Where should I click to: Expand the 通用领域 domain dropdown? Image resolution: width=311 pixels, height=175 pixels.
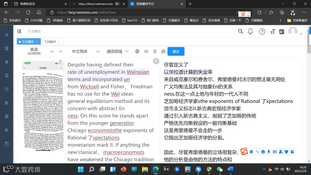[x=127, y=51]
